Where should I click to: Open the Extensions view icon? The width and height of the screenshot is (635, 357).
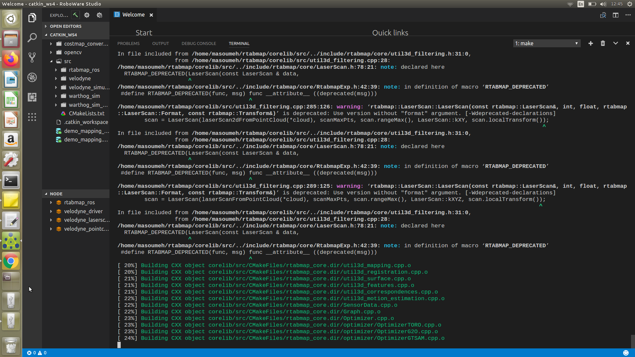point(32,97)
